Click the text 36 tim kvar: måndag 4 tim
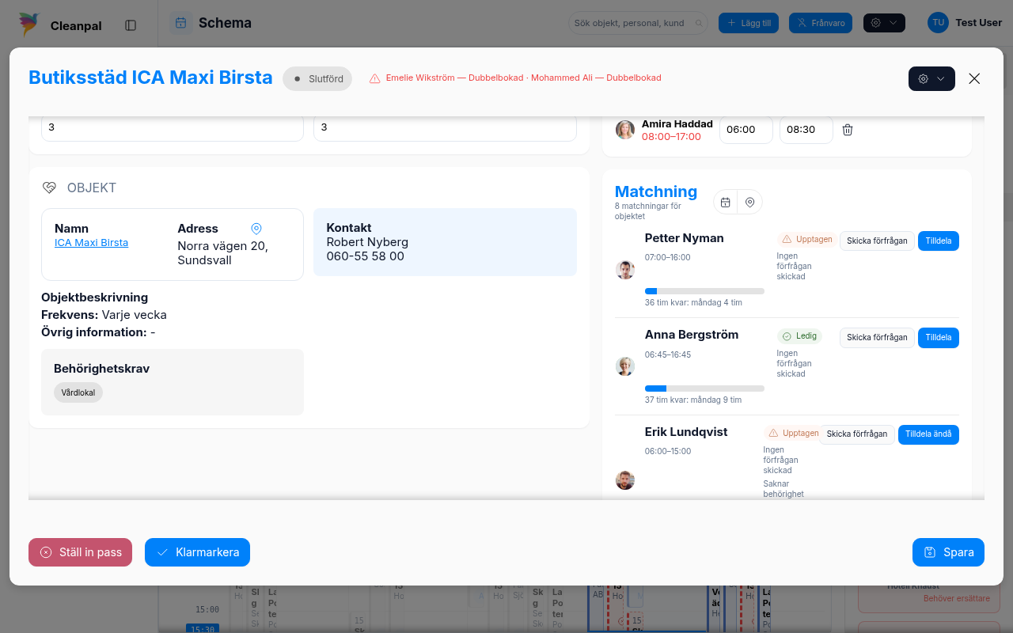1013x633 pixels. (693, 303)
